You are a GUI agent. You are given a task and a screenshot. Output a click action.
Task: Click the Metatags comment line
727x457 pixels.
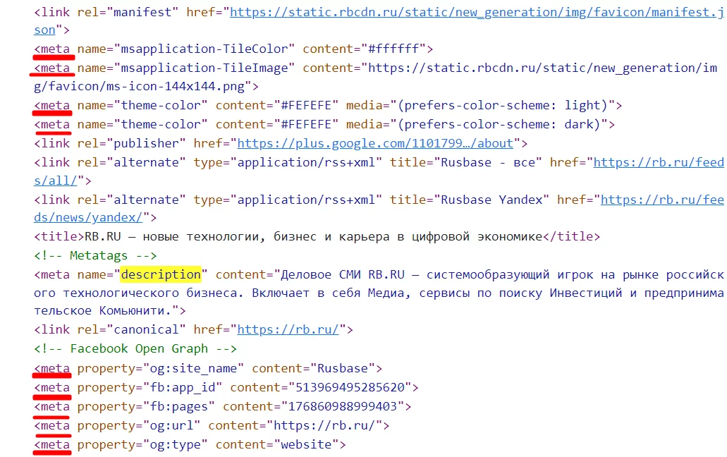tap(95, 256)
